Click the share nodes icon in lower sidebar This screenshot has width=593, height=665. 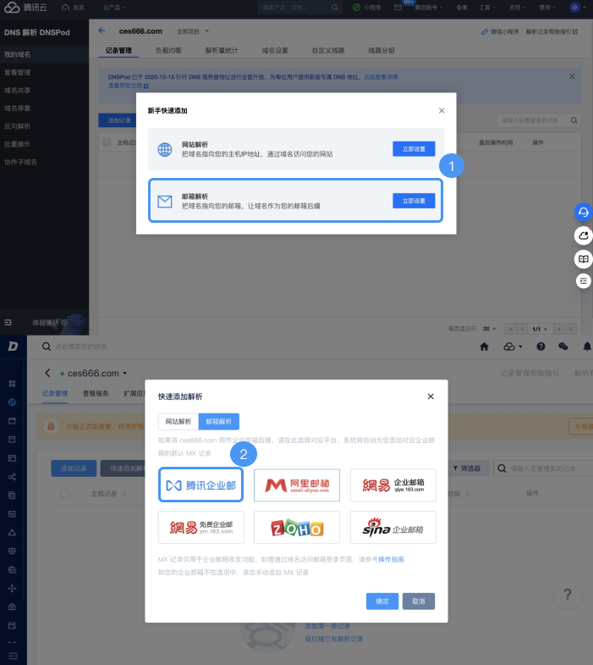tap(13, 477)
